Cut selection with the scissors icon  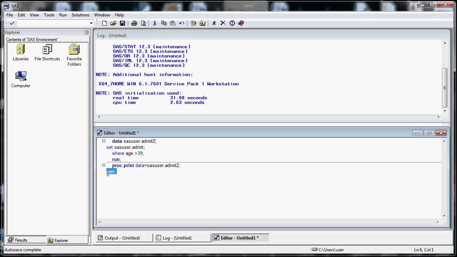(155, 23)
